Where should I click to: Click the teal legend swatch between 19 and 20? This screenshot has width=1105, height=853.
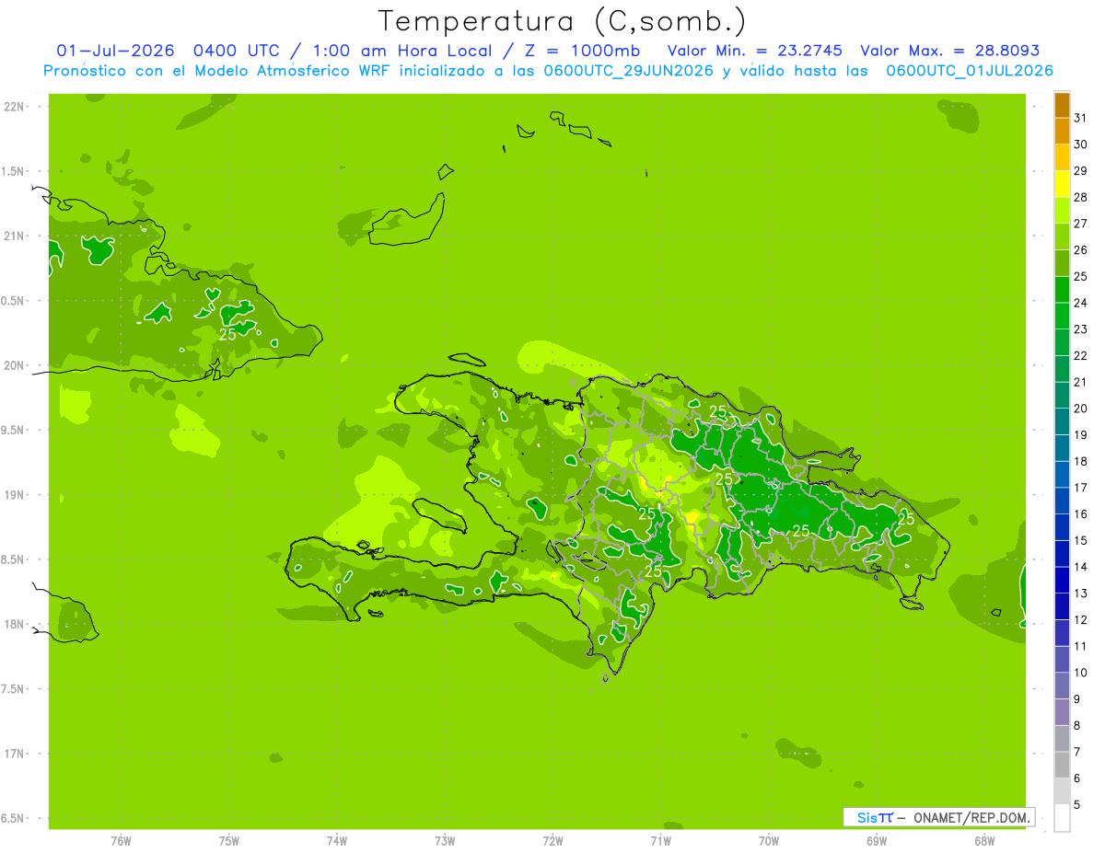(1062, 421)
